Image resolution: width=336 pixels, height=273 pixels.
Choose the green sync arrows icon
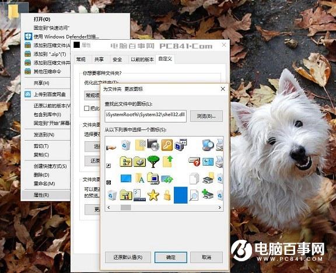coord(167,178)
